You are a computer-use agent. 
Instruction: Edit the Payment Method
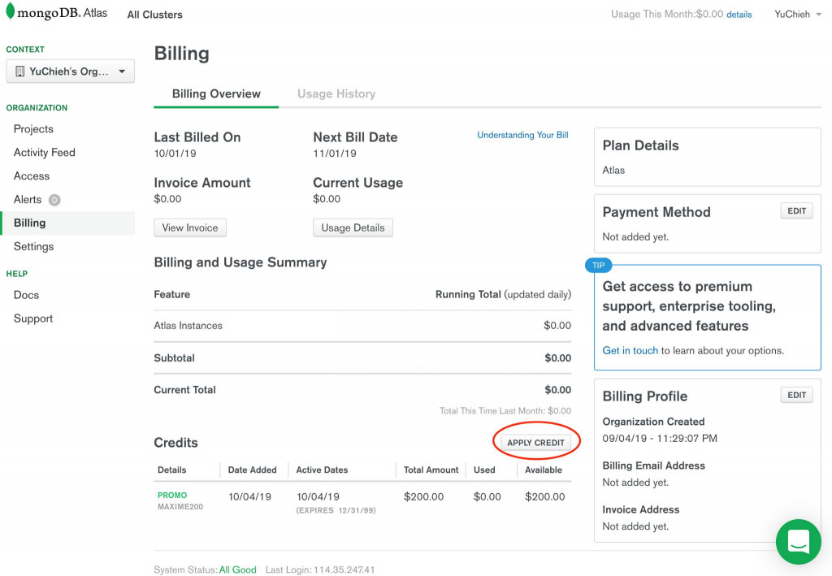click(796, 211)
